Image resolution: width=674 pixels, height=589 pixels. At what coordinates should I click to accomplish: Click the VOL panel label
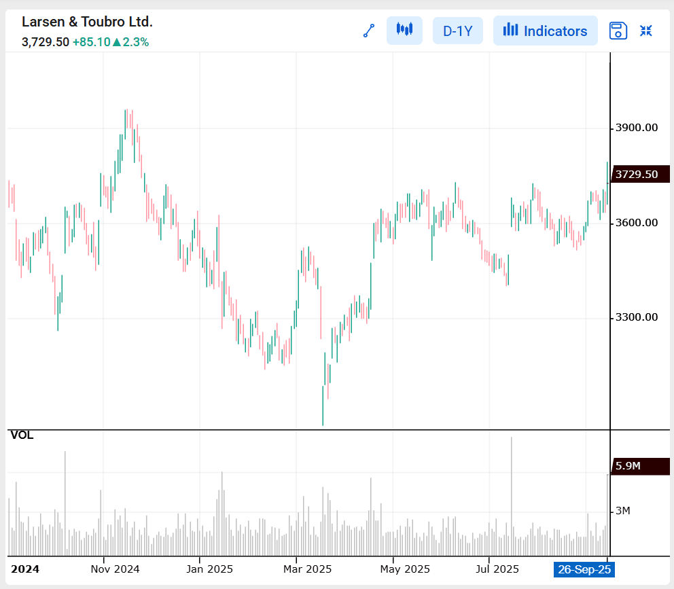(x=22, y=435)
